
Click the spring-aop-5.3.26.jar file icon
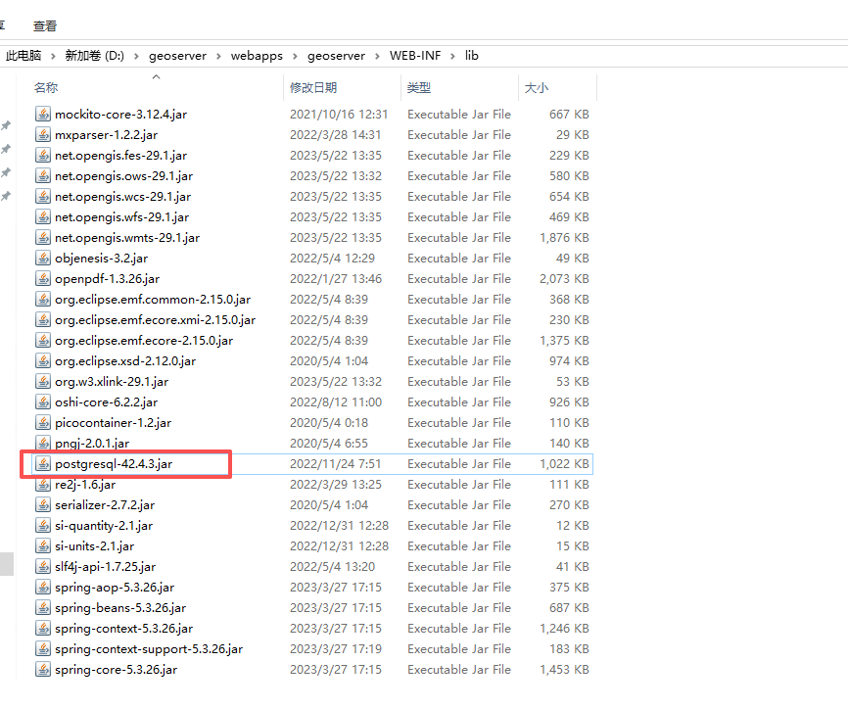pyautogui.click(x=43, y=587)
